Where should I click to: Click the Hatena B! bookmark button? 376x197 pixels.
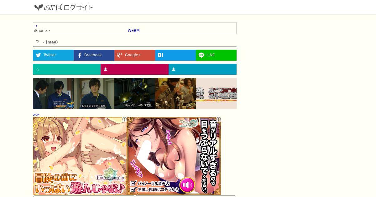(175, 55)
